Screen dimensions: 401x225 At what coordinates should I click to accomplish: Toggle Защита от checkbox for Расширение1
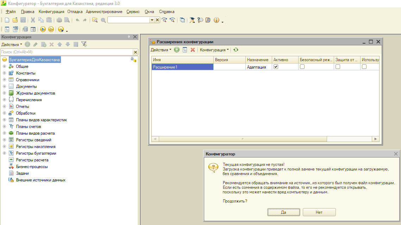[338, 67]
